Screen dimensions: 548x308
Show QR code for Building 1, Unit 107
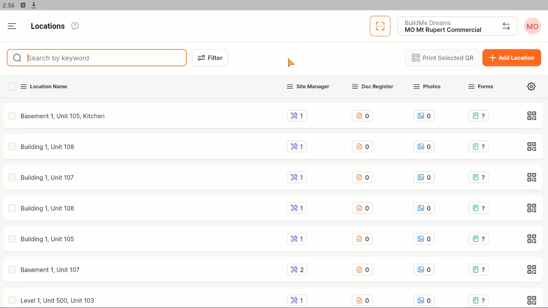click(x=532, y=178)
